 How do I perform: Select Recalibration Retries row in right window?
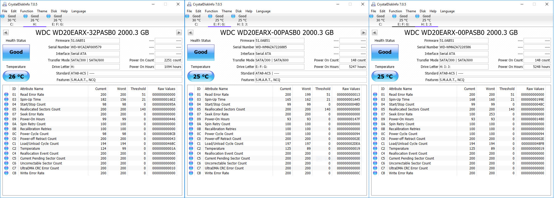[x=459, y=129]
